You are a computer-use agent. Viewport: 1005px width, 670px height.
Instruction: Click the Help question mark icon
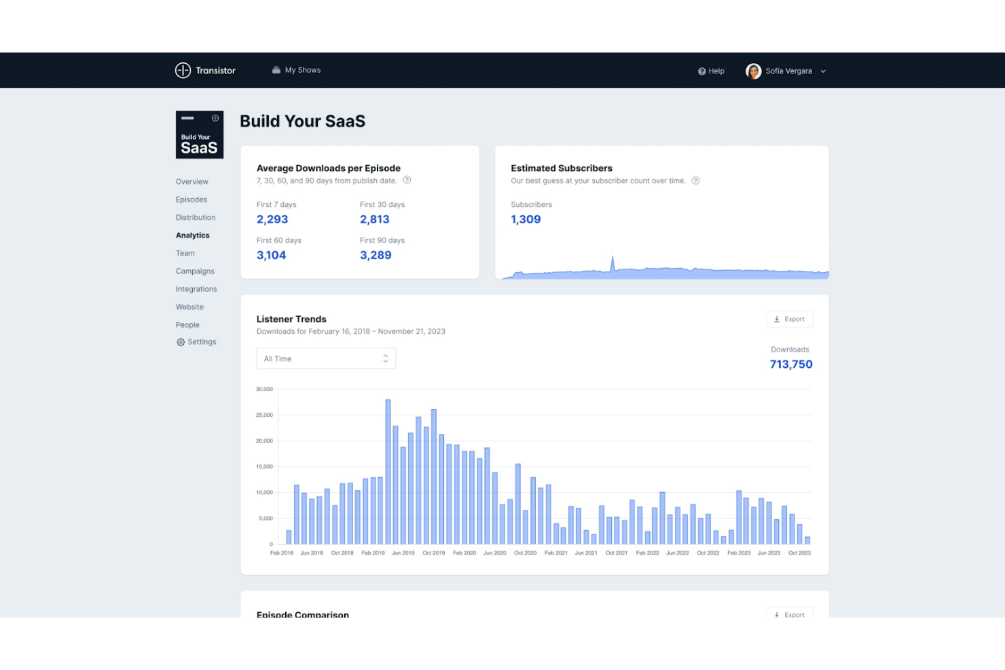(x=701, y=71)
